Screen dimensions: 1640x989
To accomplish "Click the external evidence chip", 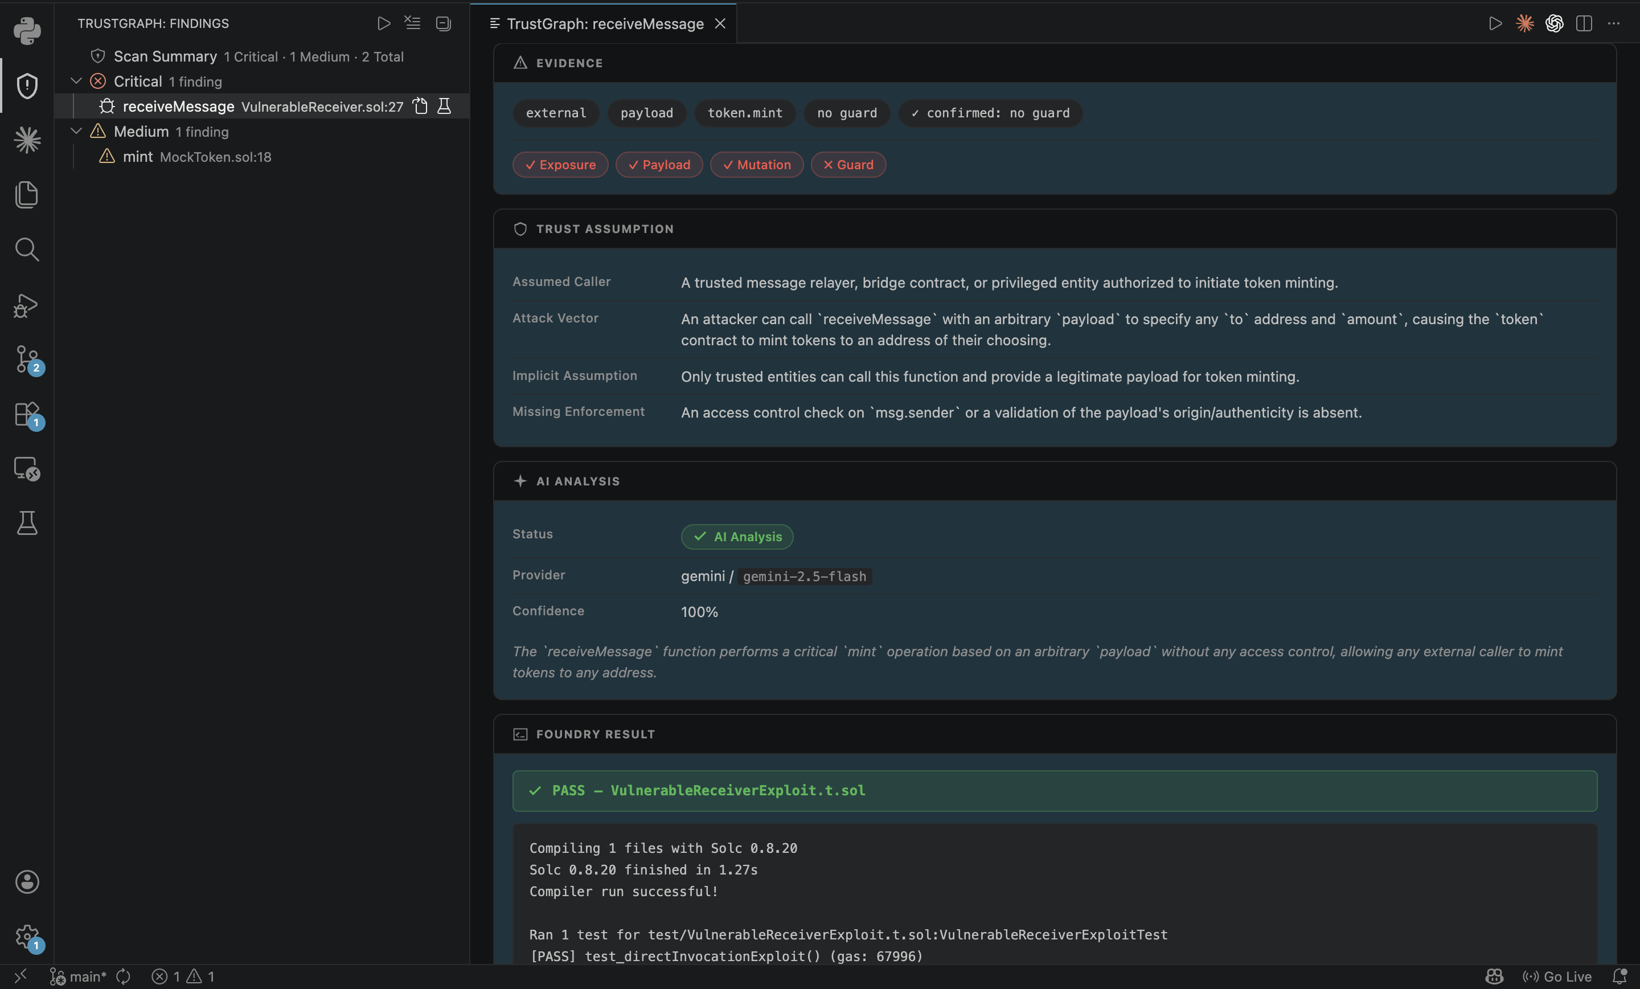I will (556, 113).
